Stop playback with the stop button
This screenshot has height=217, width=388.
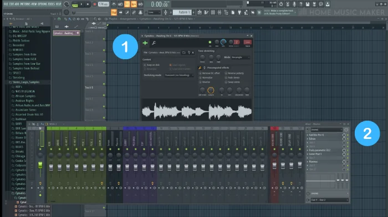tap(88, 4)
